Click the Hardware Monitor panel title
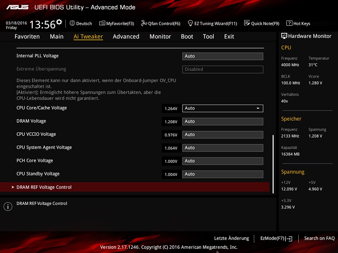Screen dimensions: 338x253 (x=310, y=36)
